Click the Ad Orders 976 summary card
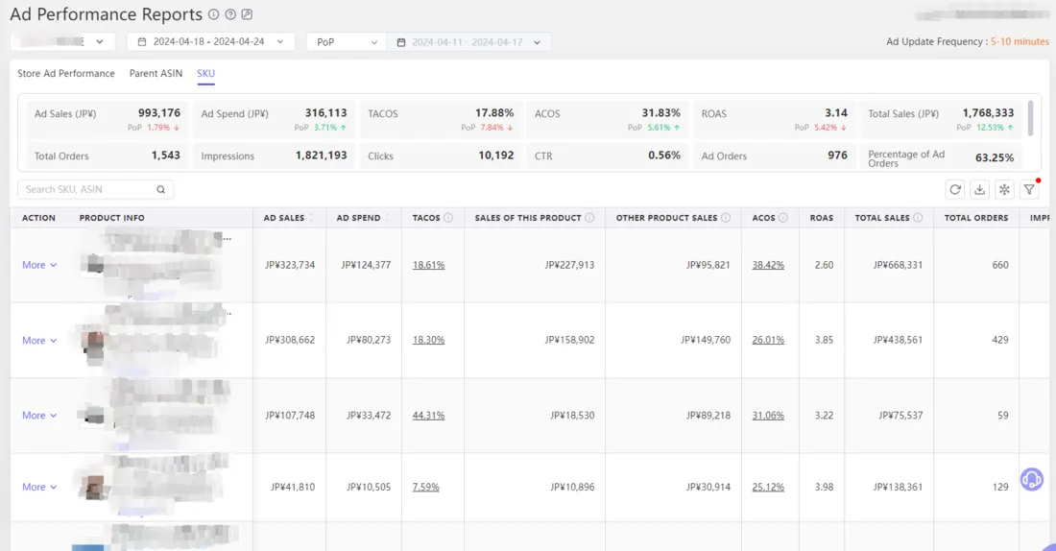The height and width of the screenshot is (551, 1056). point(774,156)
